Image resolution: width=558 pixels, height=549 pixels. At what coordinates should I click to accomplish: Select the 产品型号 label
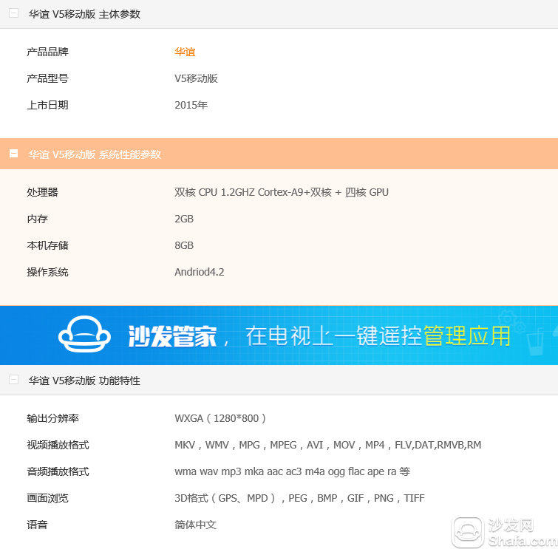tap(48, 78)
